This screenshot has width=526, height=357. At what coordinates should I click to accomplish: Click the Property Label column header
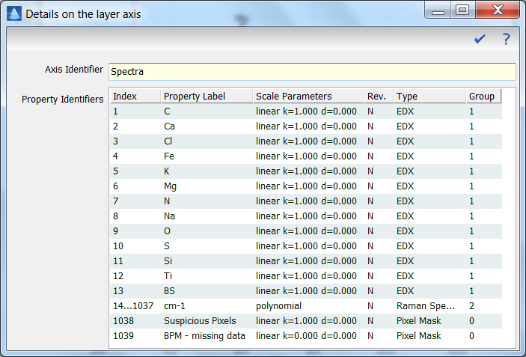[x=205, y=97]
